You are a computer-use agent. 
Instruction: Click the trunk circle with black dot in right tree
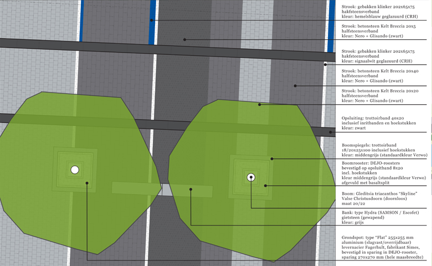(251, 177)
